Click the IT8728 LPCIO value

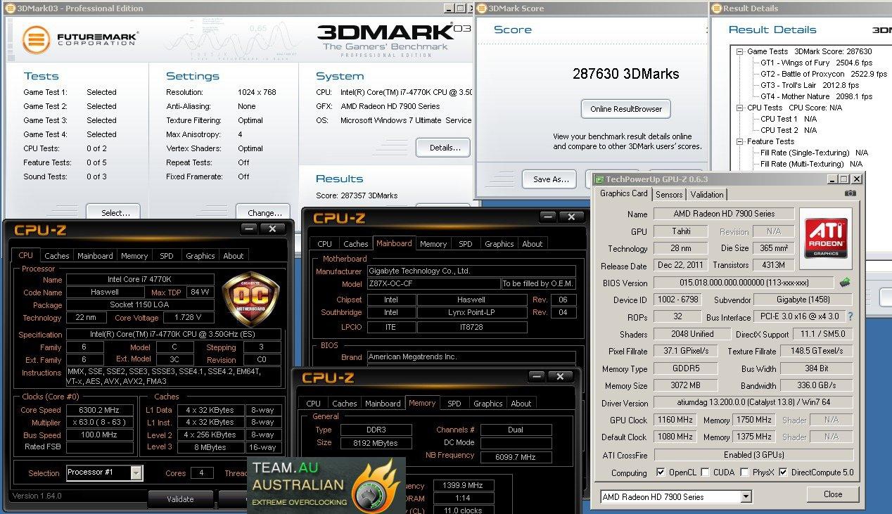[483, 327]
